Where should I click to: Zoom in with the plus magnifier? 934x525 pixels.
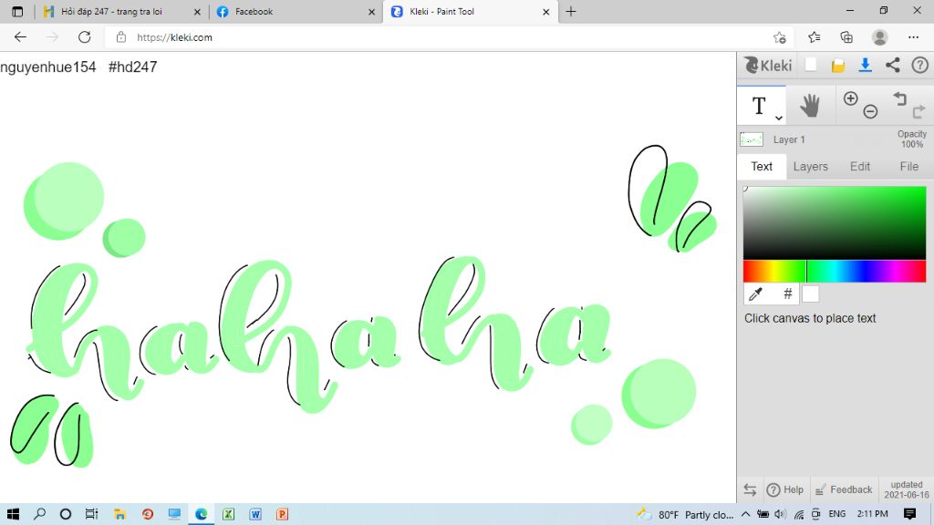coord(851,98)
